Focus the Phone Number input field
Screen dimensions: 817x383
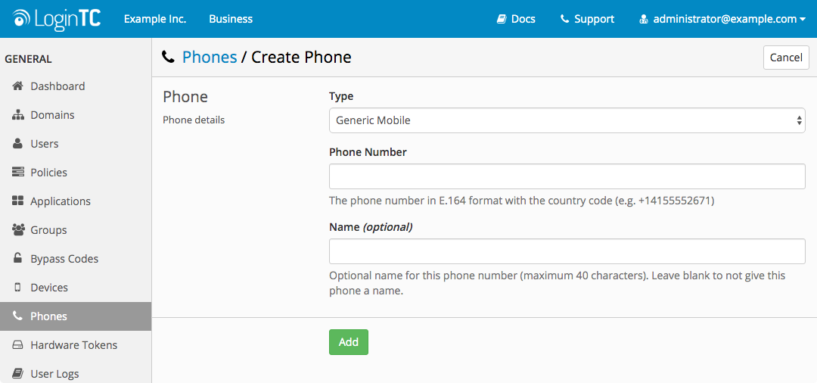click(x=567, y=176)
